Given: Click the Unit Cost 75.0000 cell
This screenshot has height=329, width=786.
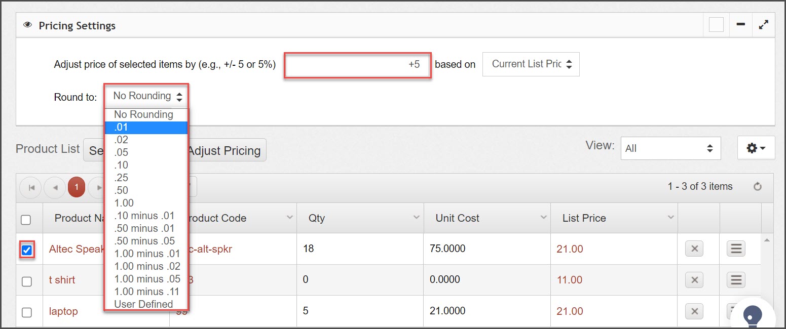Looking at the screenshot, I should [x=486, y=249].
